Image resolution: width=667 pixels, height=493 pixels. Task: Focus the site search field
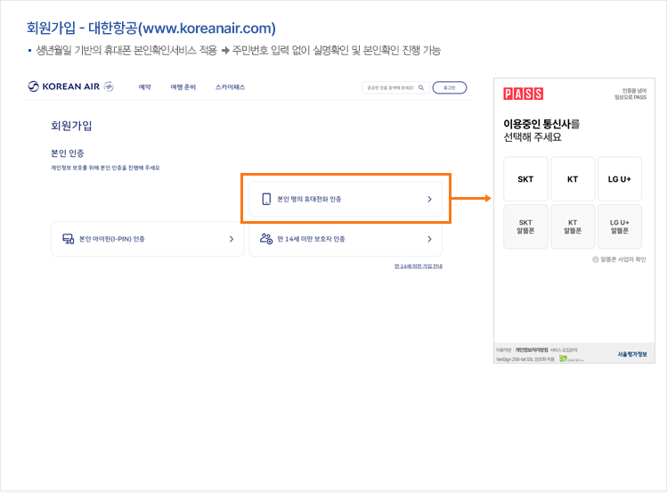395,87
